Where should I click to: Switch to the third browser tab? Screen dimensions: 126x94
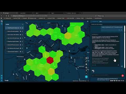click(41, 13)
